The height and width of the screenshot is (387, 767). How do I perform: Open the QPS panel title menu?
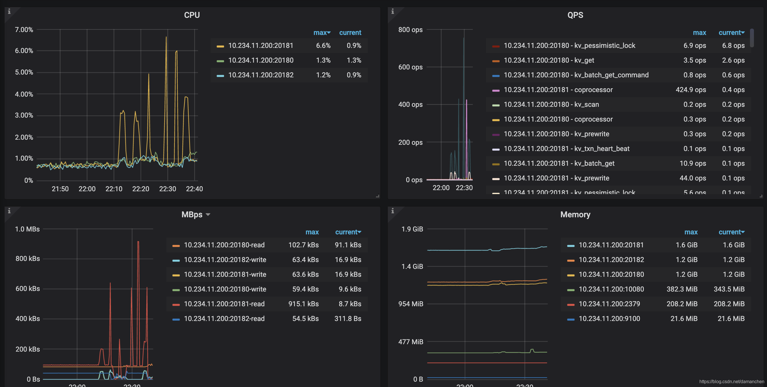point(575,15)
